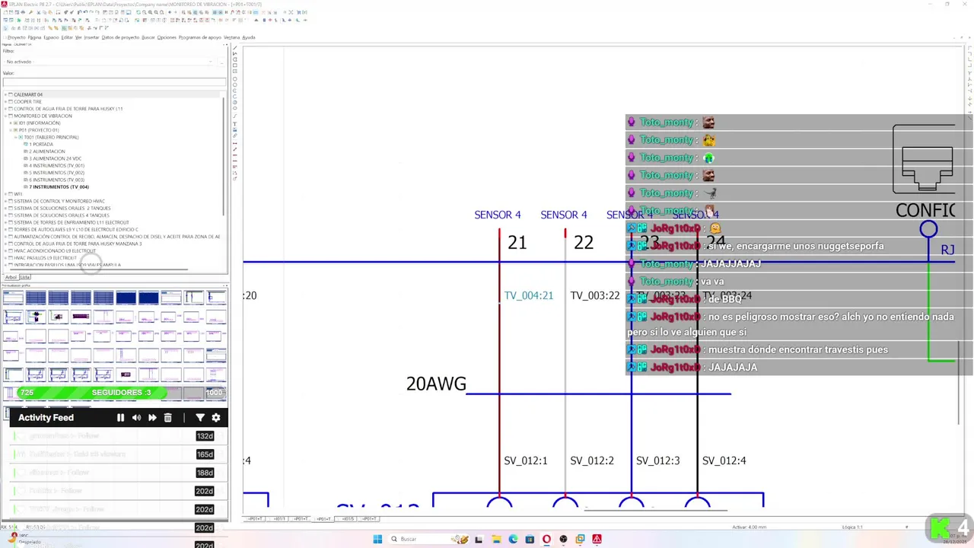Open the Ayuda menu

coord(249,37)
